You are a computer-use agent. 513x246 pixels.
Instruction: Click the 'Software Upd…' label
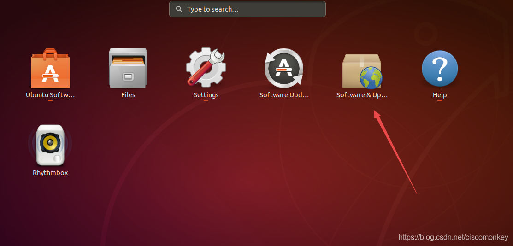point(284,95)
